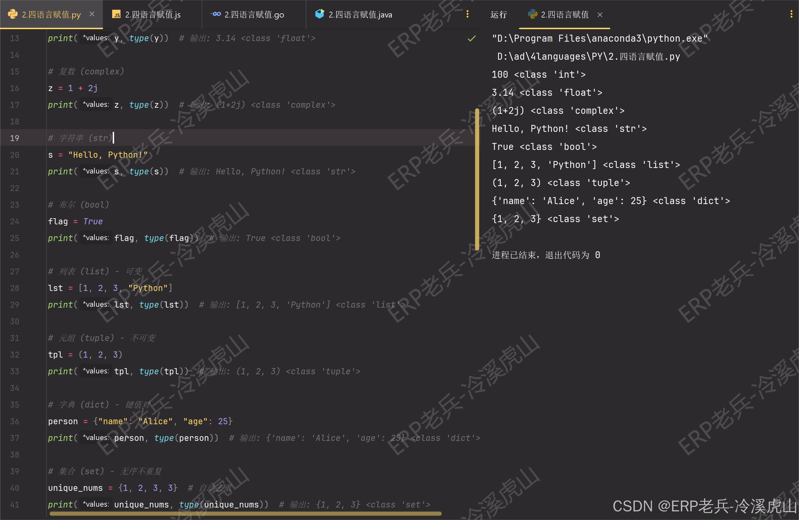The image size is (799, 520).
Task: Click the '# 字典 (dict) - 键值对' comment
Action: point(99,405)
